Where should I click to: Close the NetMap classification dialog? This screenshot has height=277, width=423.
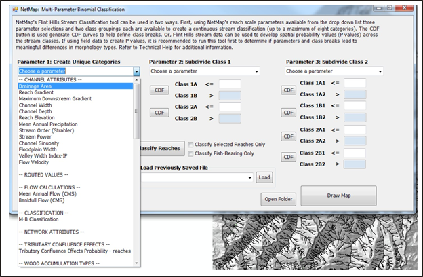404,8
